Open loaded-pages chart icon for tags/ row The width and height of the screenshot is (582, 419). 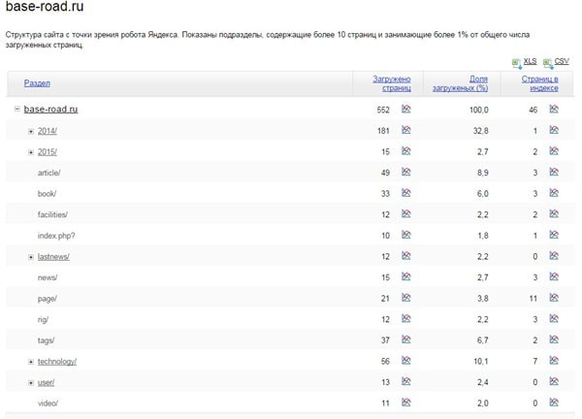(x=406, y=340)
